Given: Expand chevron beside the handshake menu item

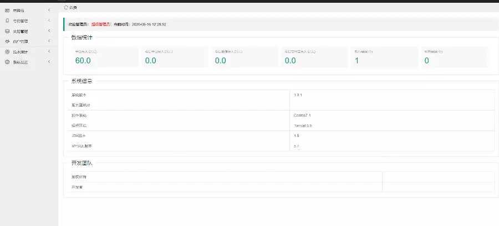Looking at the screenshot, I should [49, 41].
